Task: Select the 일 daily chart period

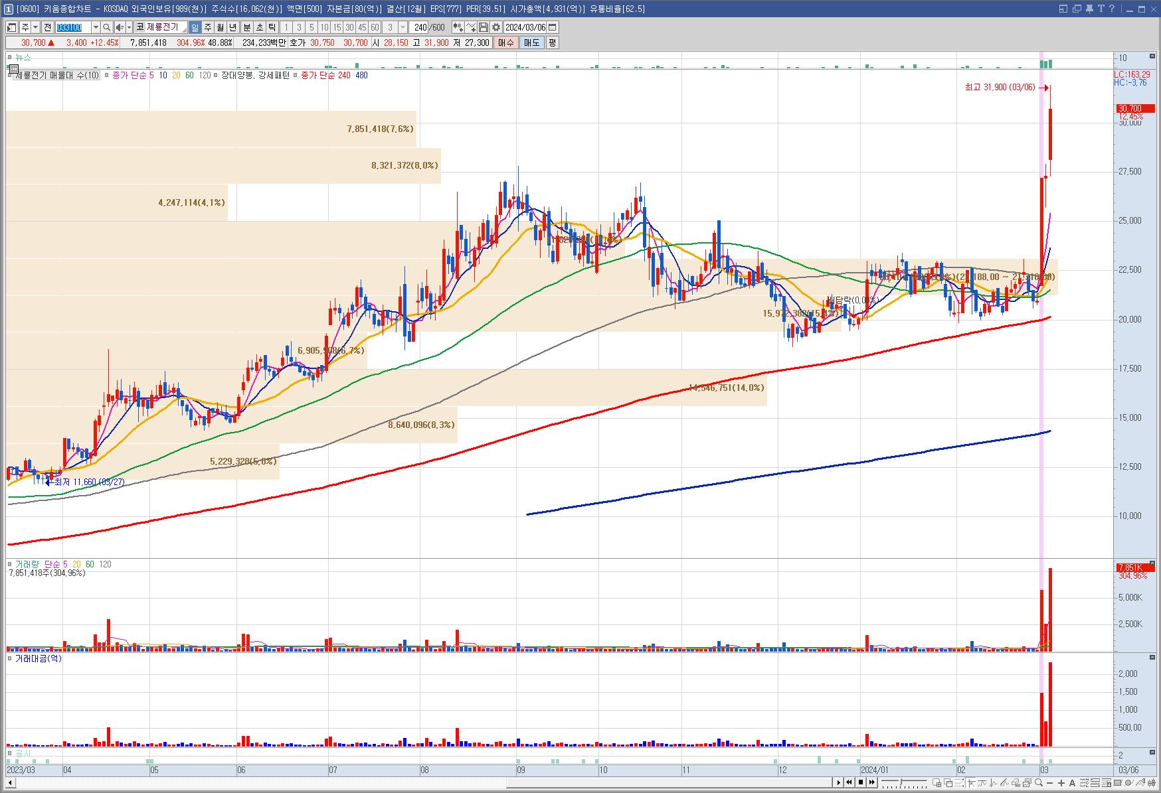Action: (x=195, y=27)
